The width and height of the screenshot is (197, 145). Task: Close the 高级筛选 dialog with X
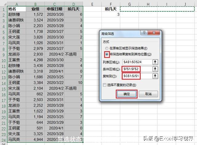tap(154, 33)
